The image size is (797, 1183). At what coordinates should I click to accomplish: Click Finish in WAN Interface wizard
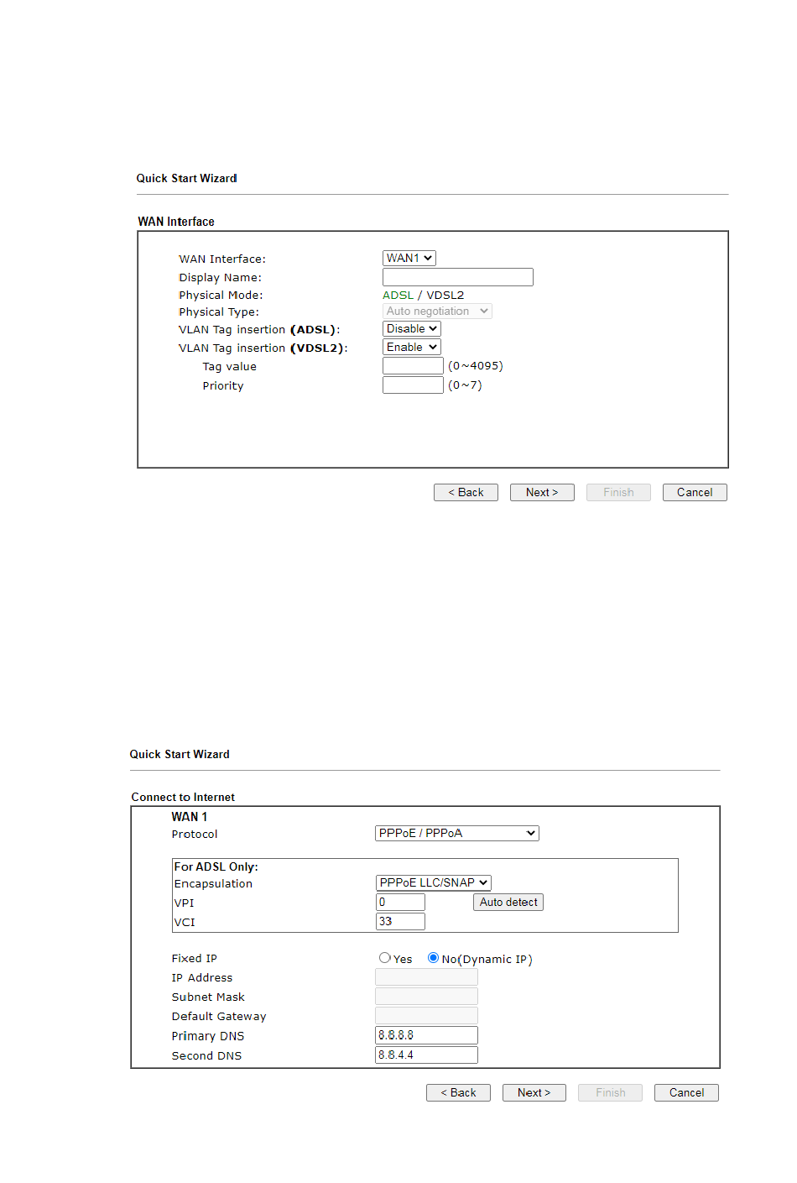[618, 492]
